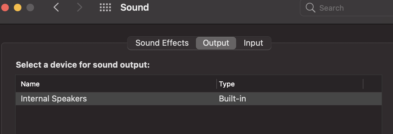Screen dimensions: 393x134
Task: Select Internal Speakers output device
Action: point(54,99)
